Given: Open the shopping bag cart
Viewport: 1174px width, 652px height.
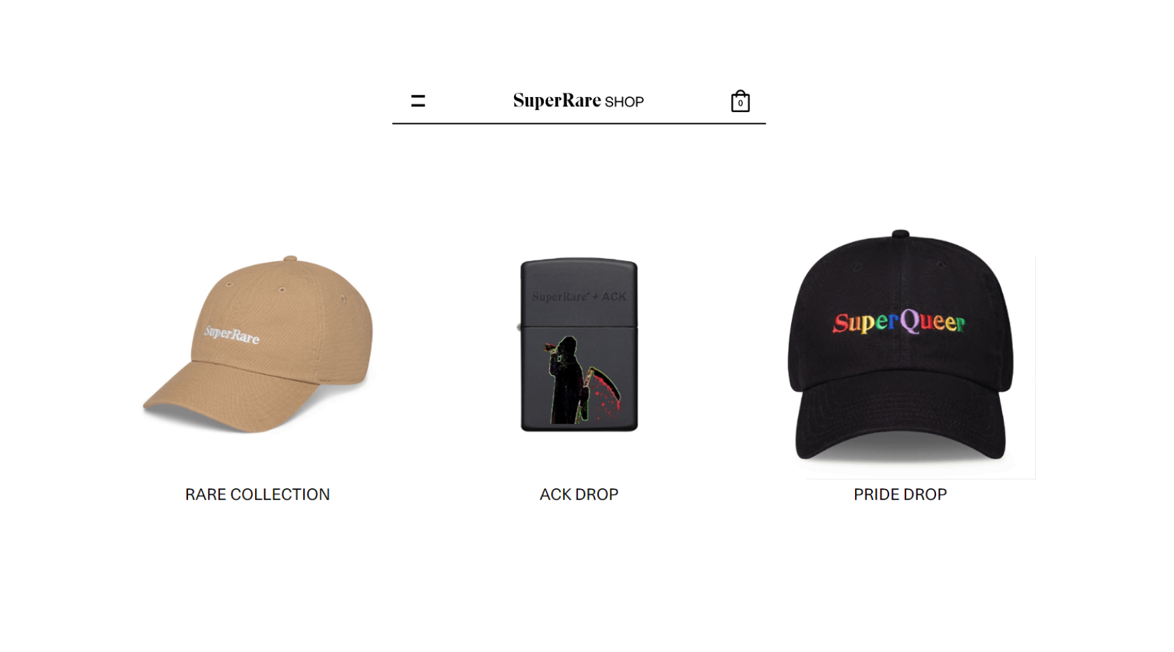Looking at the screenshot, I should 740,101.
